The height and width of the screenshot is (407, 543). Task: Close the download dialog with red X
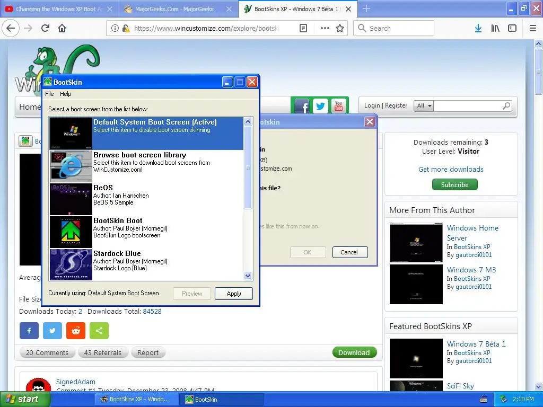(370, 121)
